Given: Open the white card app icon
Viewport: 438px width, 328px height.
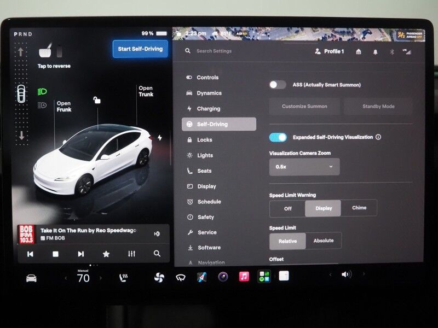Looking at the screenshot, I should (284, 276).
